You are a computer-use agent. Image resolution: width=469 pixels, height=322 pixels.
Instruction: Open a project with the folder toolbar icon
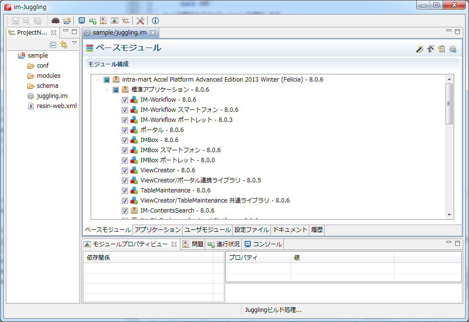67,21
